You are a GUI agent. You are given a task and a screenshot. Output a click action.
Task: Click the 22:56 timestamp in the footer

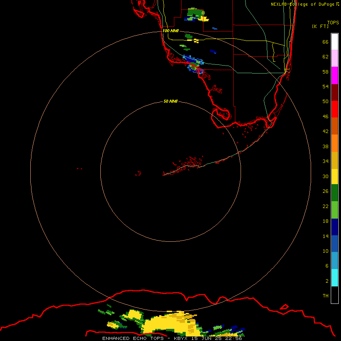point(234,338)
